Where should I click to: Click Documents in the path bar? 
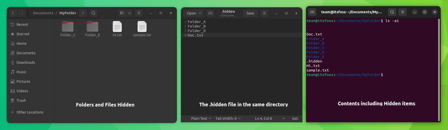pyautogui.click(x=43, y=13)
